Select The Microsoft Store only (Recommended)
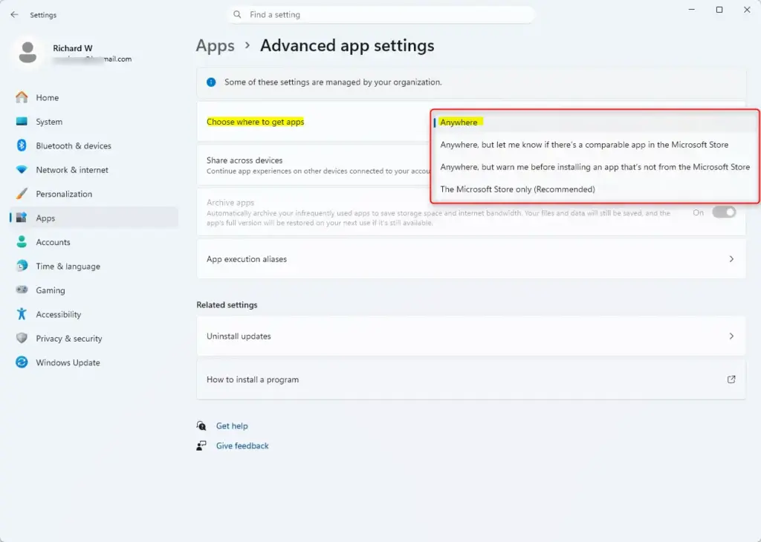 point(595,189)
